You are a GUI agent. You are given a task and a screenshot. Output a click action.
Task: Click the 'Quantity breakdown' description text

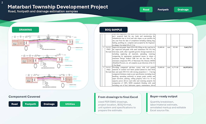pyautogui.click(x=168, y=106)
